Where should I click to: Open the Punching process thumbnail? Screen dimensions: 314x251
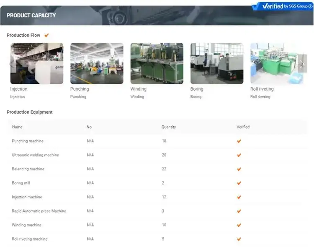click(97, 63)
